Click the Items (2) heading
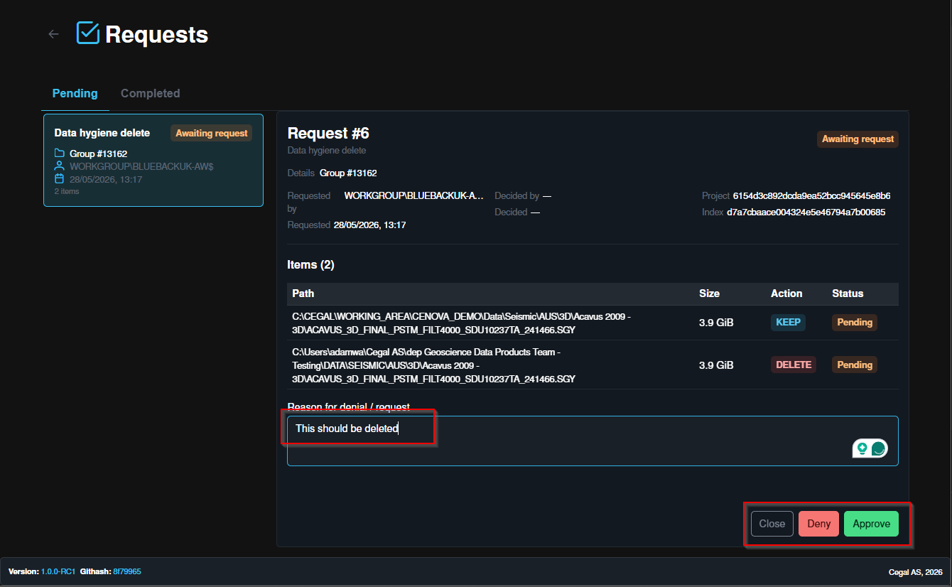Viewport: 952px width, 587px height. coord(310,265)
